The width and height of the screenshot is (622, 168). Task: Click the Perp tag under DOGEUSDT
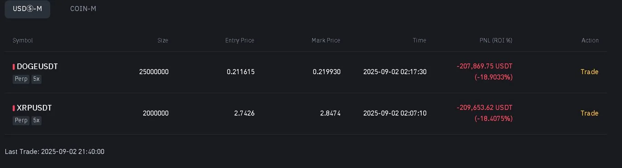[21, 79]
